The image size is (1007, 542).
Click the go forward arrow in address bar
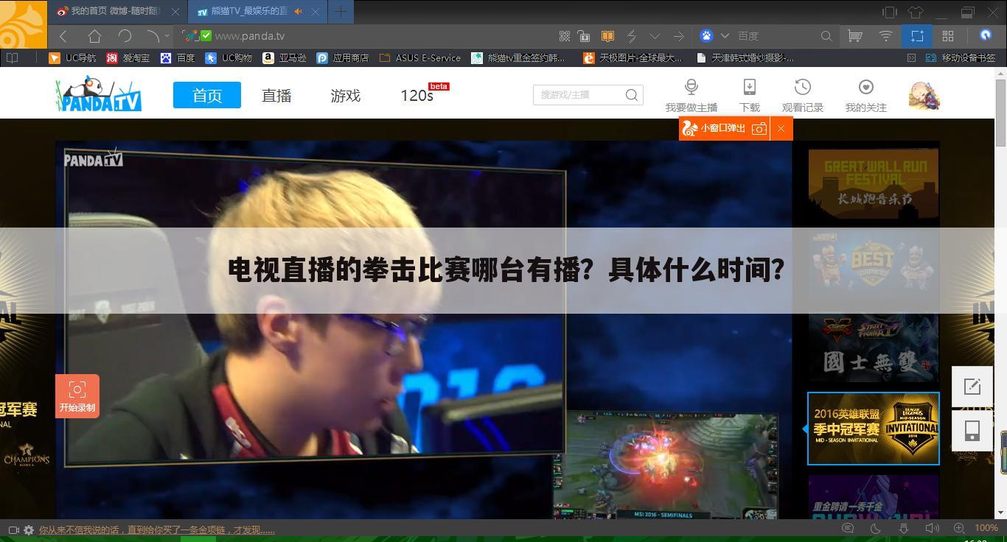pyautogui.click(x=678, y=35)
